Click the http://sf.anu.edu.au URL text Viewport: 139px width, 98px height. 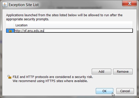[x=29, y=31]
